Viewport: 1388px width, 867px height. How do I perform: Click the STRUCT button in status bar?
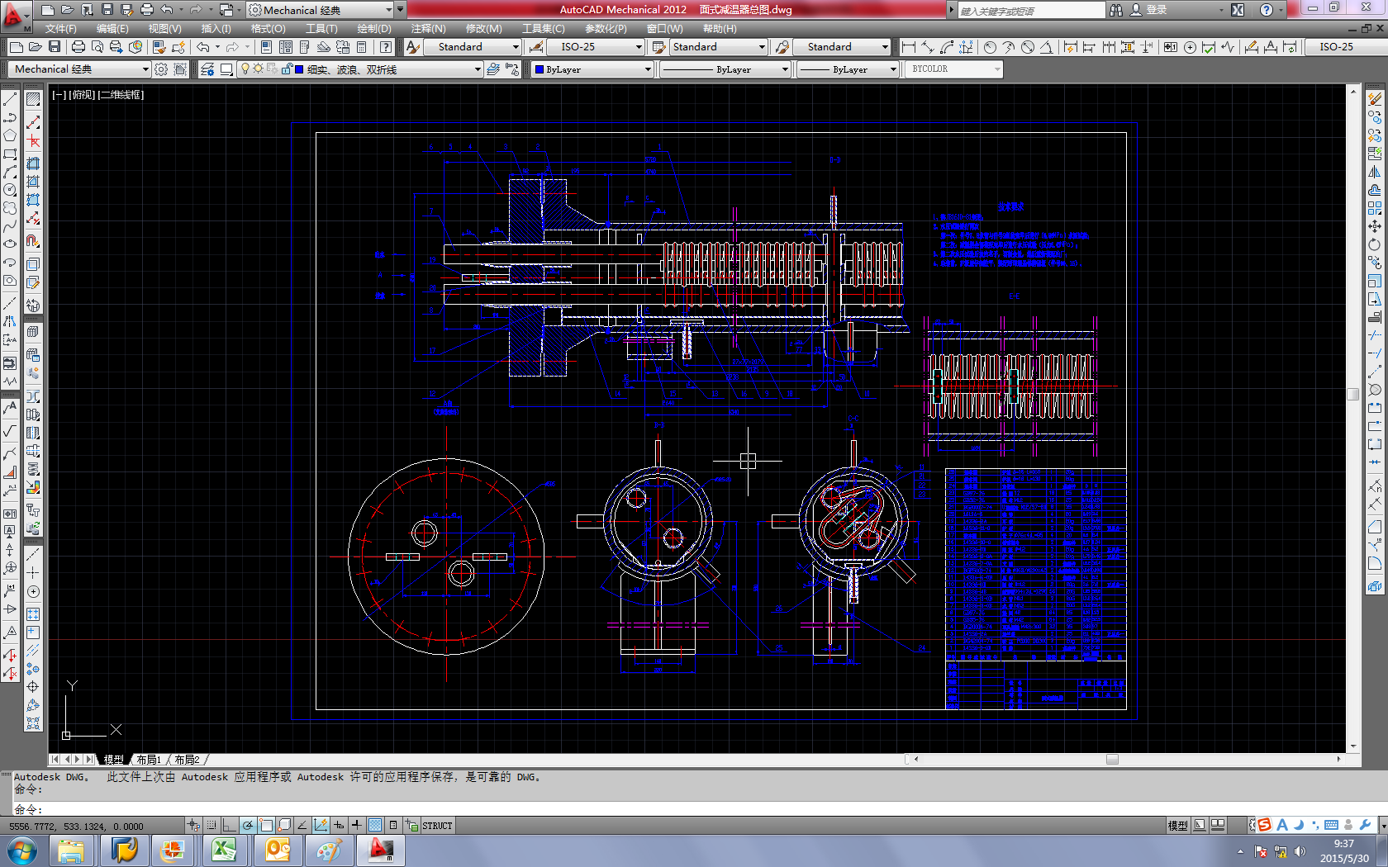tap(438, 825)
